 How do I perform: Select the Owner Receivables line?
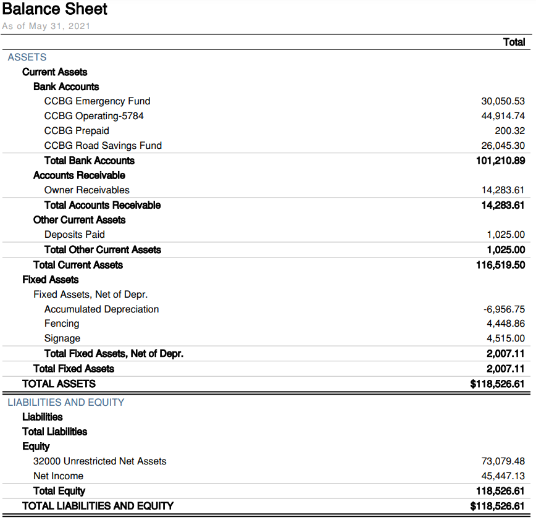[x=267, y=190]
